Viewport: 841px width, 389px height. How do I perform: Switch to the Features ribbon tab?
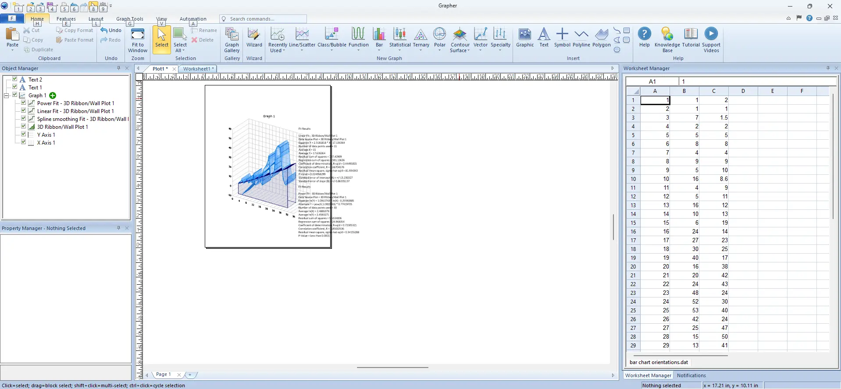point(66,19)
